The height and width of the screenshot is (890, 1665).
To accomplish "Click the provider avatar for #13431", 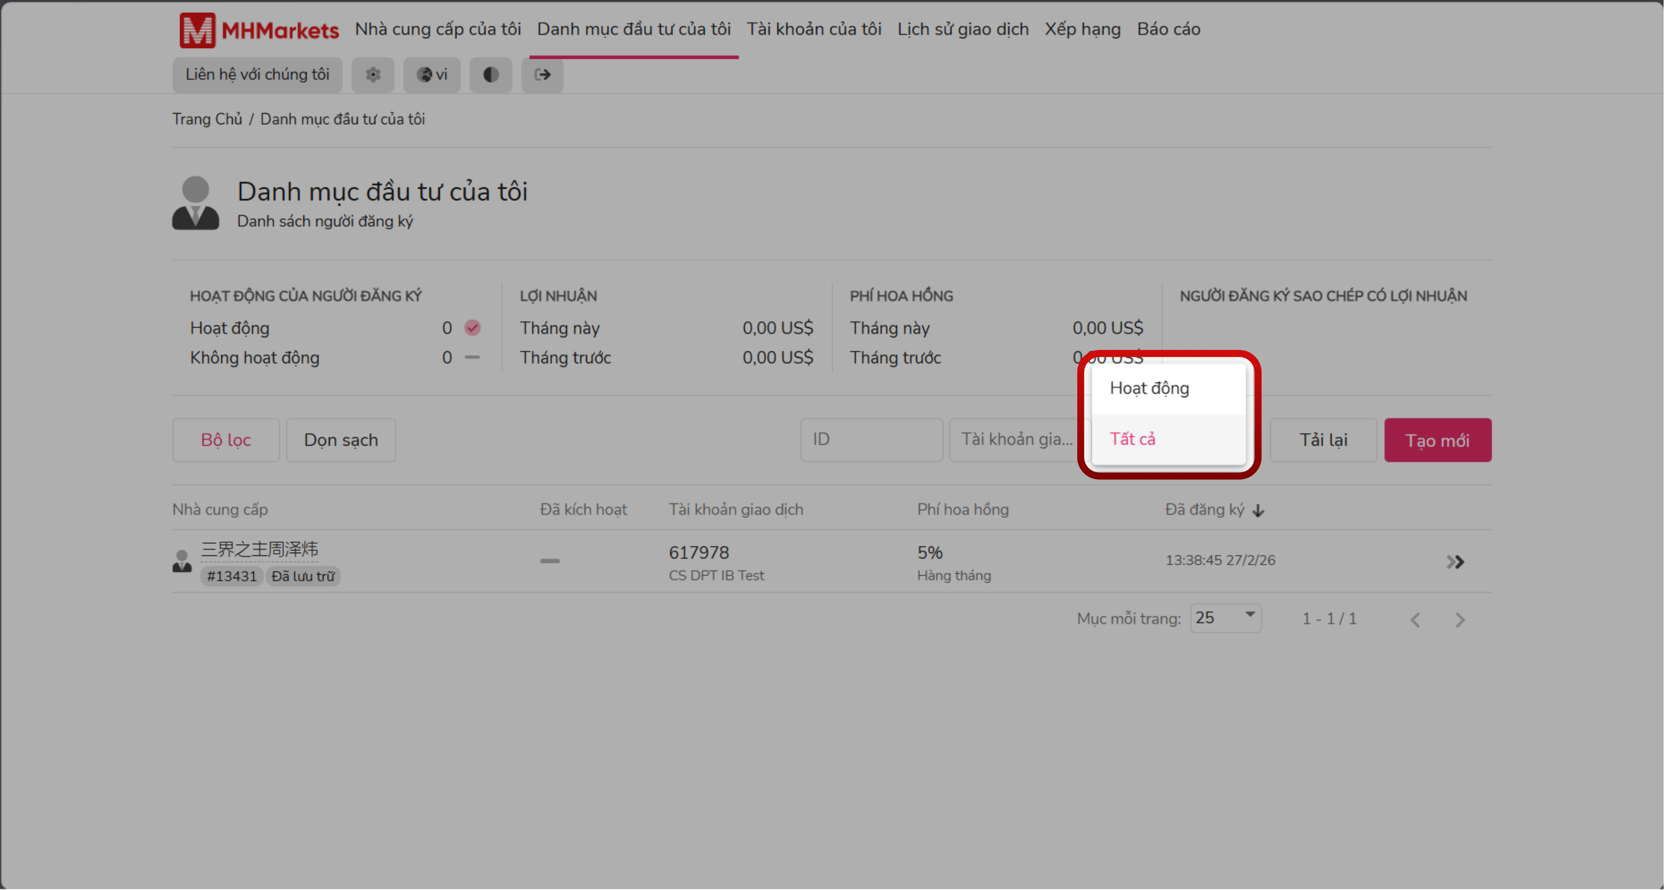I will pyautogui.click(x=182, y=561).
